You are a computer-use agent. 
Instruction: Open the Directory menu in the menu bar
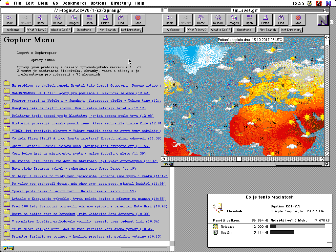coord(120,3)
